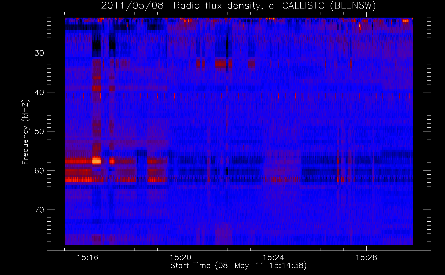Screen dimensions: 445x275
Task: Select the 15:24 time tick label
Action: 274,258
